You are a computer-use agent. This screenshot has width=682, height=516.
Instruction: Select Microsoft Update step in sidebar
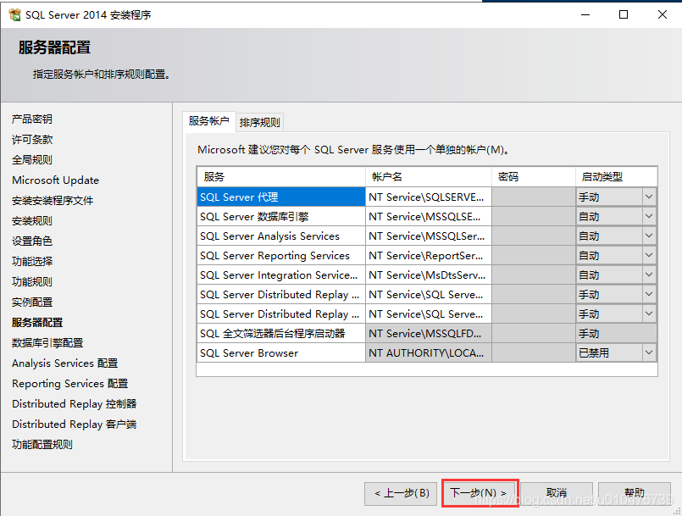click(x=56, y=180)
